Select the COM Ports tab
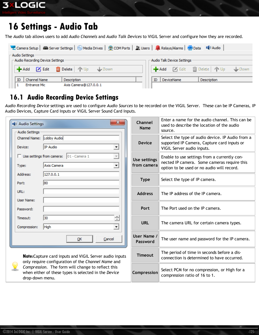The width and height of the screenshot is (259, 335). coord(119,48)
